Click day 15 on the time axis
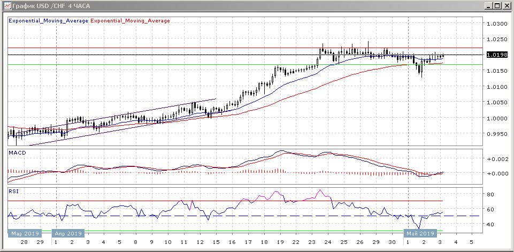The image size is (514, 252). tap(216, 242)
